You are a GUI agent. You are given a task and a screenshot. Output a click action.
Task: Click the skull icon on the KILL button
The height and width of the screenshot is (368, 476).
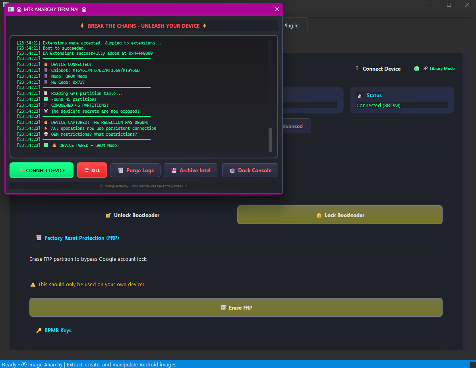click(87, 170)
